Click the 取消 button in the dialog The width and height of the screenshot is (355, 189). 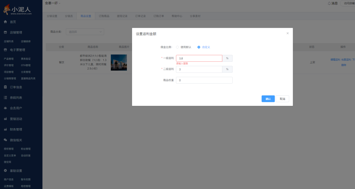click(x=282, y=99)
